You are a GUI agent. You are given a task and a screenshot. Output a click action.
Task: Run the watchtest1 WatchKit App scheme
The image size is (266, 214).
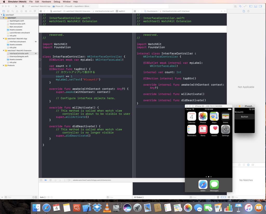pos(16,6)
